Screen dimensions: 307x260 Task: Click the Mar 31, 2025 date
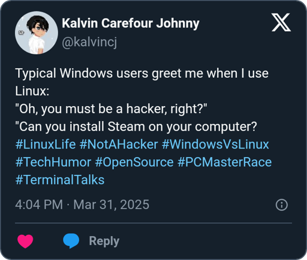point(112,204)
